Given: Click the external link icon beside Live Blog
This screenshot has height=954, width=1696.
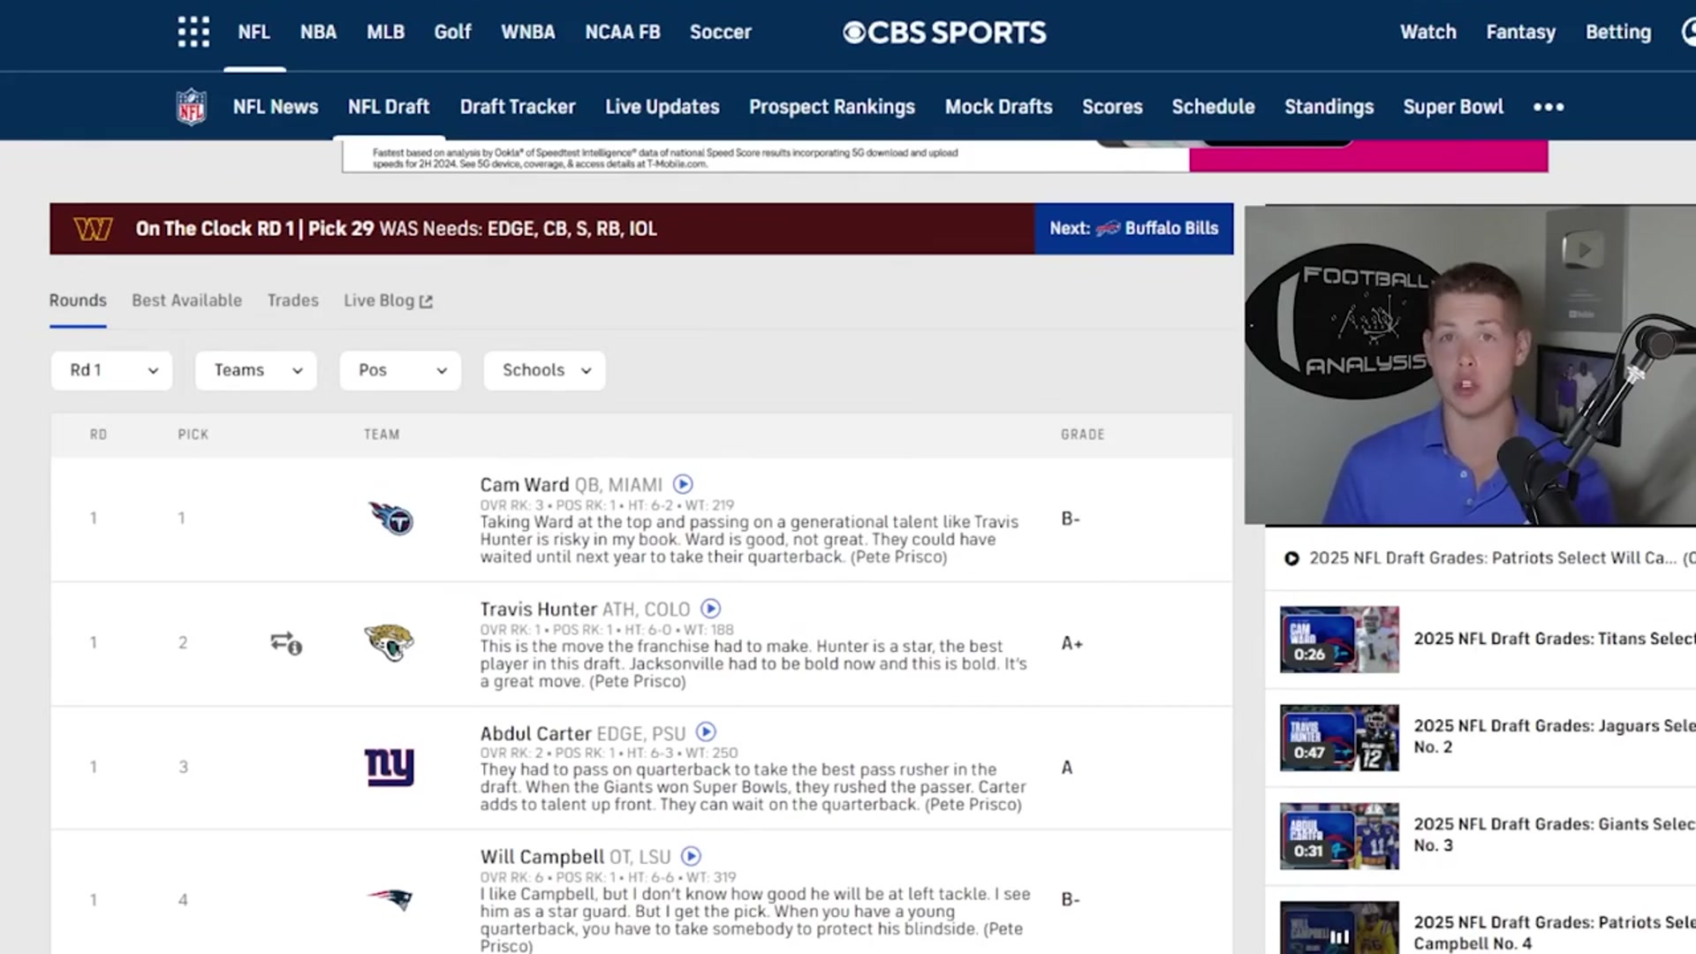Looking at the screenshot, I should 427,301.
